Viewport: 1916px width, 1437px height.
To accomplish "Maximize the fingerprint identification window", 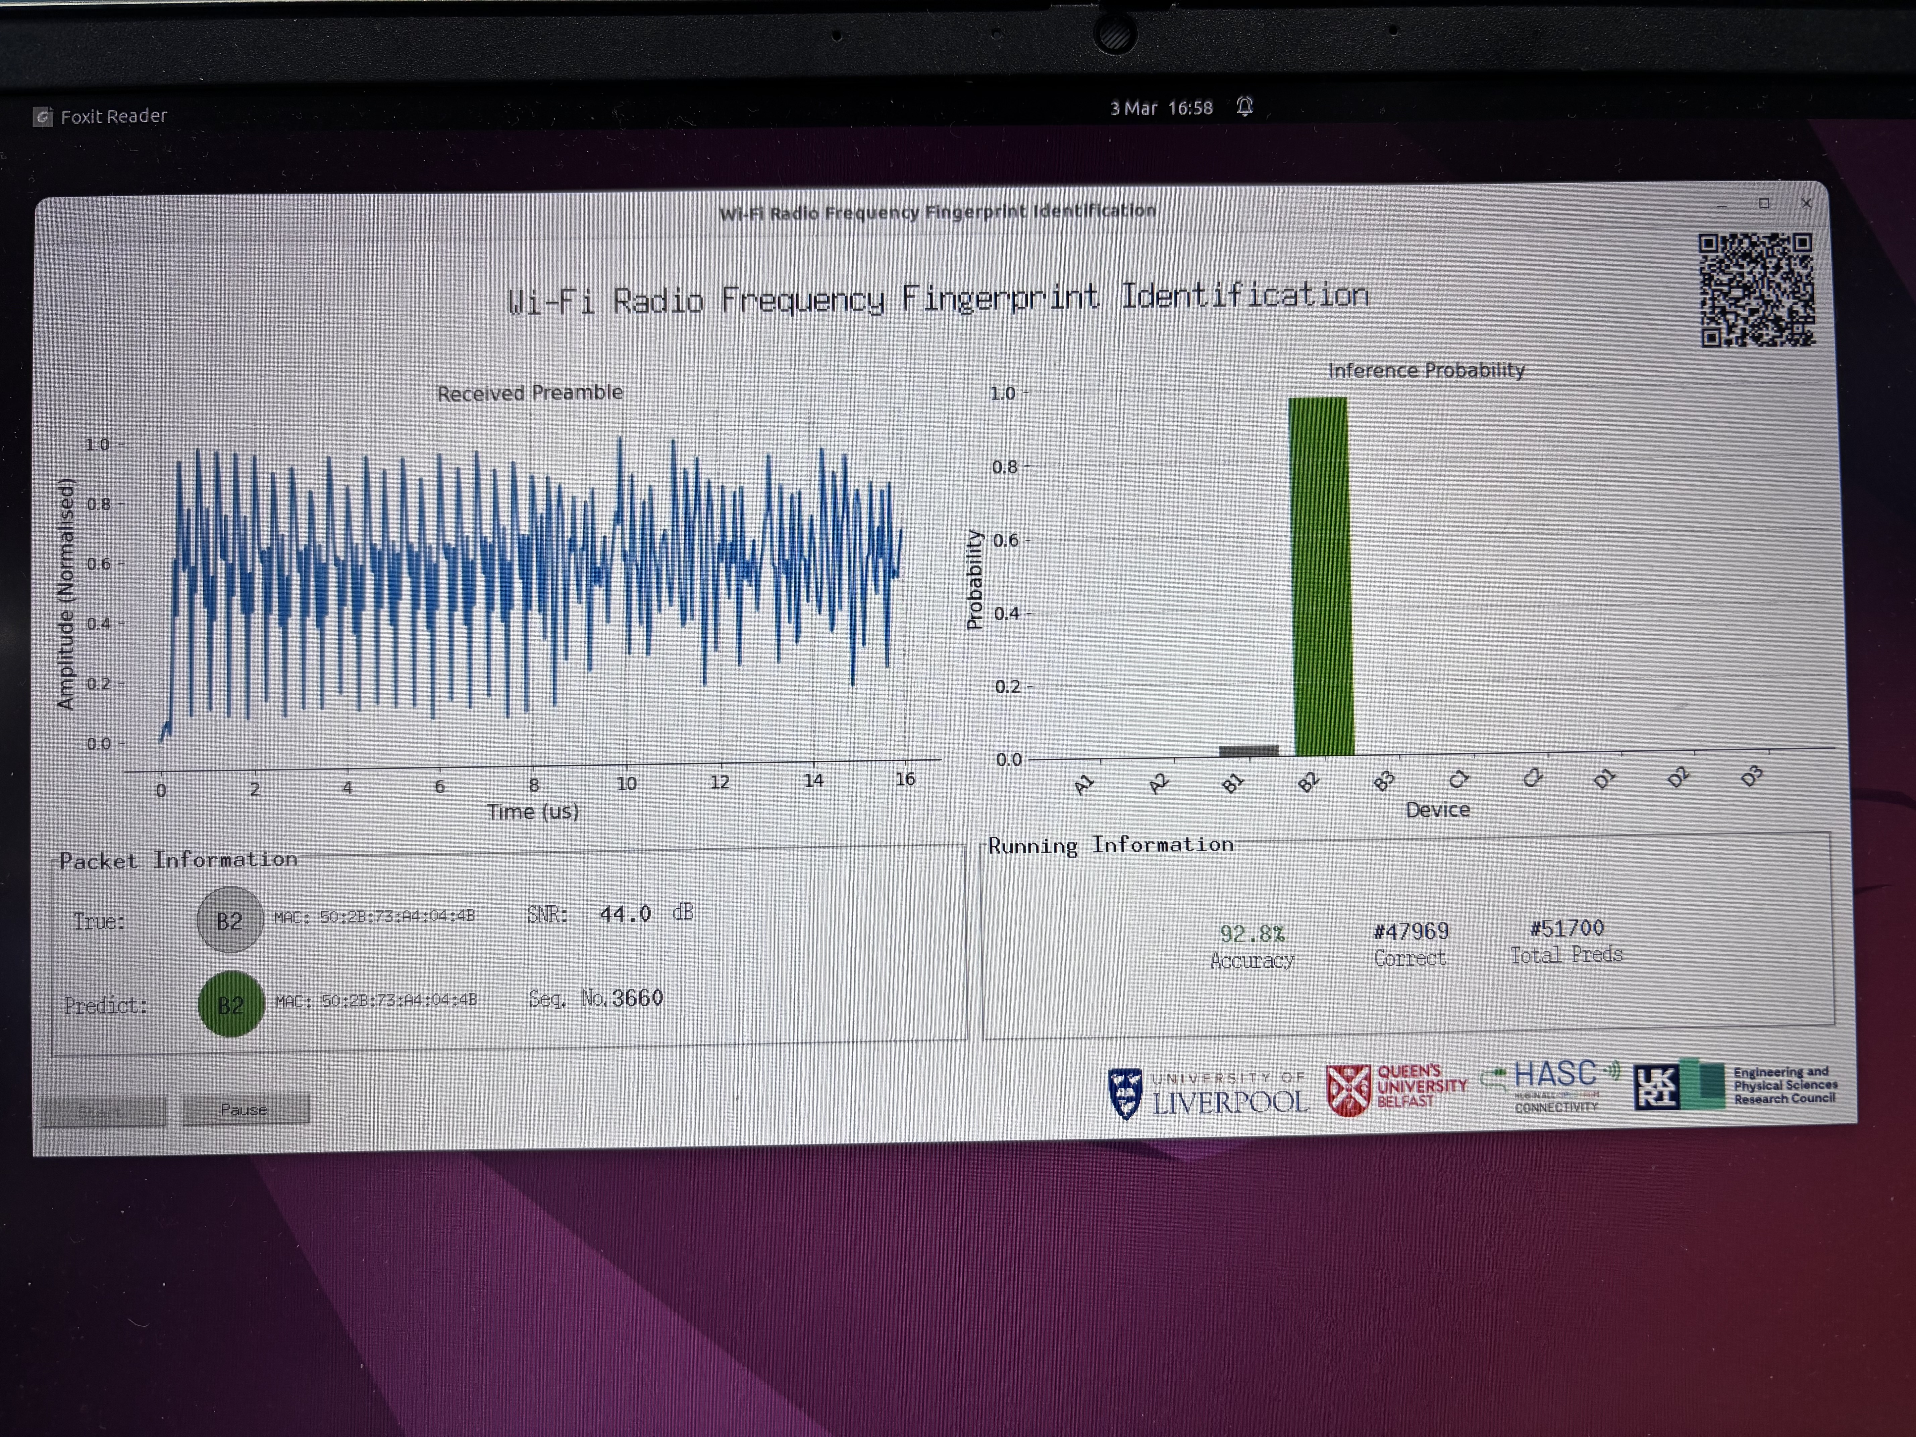I will coord(1764,204).
